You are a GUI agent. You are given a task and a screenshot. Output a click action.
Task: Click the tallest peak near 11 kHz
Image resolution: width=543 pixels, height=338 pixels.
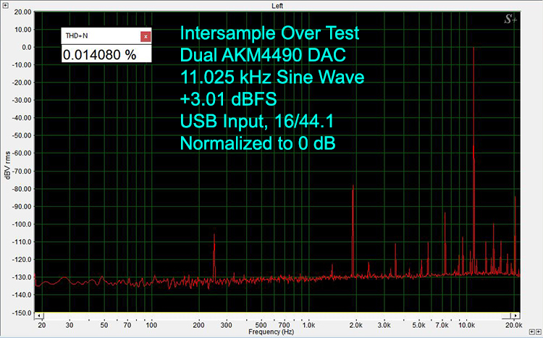tap(473, 145)
